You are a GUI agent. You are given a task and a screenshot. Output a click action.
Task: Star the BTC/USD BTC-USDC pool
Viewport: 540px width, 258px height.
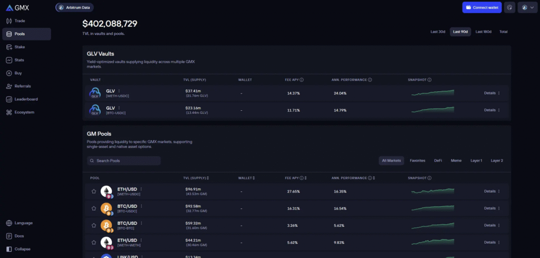click(x=93, y=208)
